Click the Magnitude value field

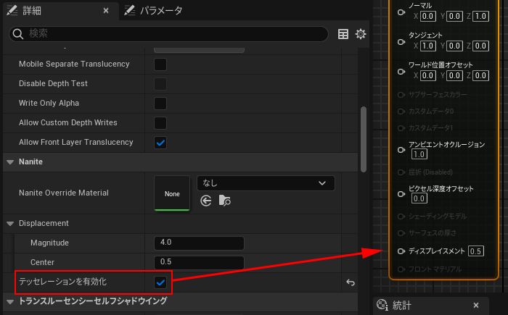pyautogui.click(x=199, y=243)
